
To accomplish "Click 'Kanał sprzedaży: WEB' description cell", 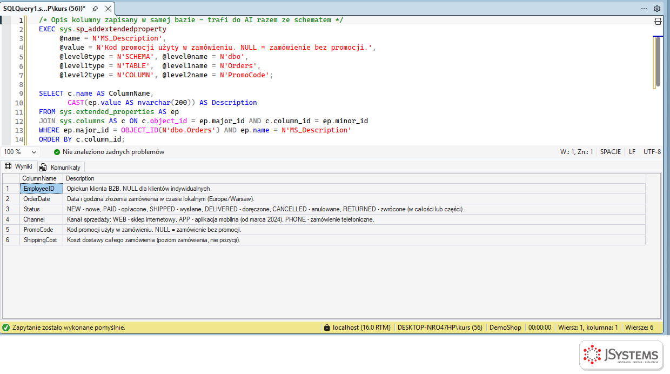I will pos(354,219).
